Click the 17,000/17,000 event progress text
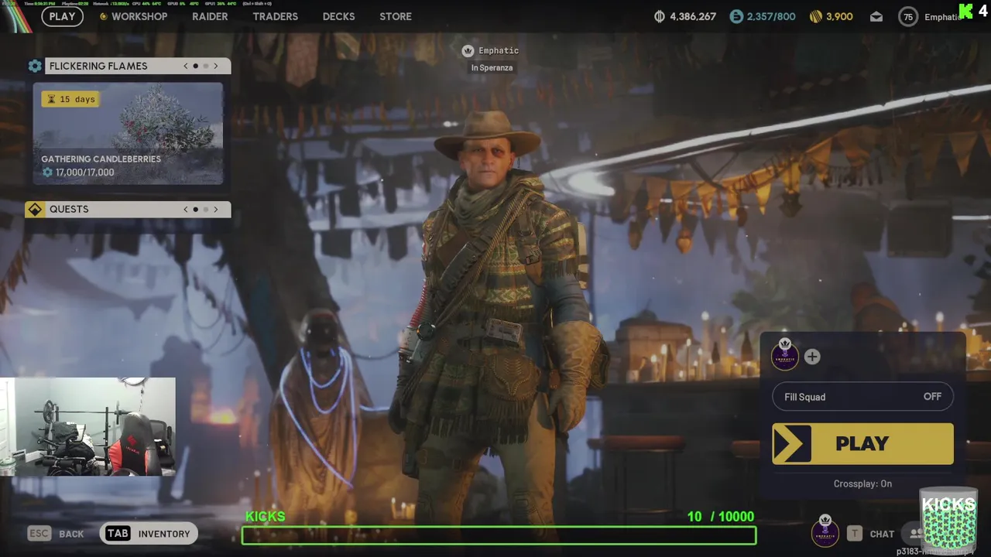991x557 pixels. point(84,173)
